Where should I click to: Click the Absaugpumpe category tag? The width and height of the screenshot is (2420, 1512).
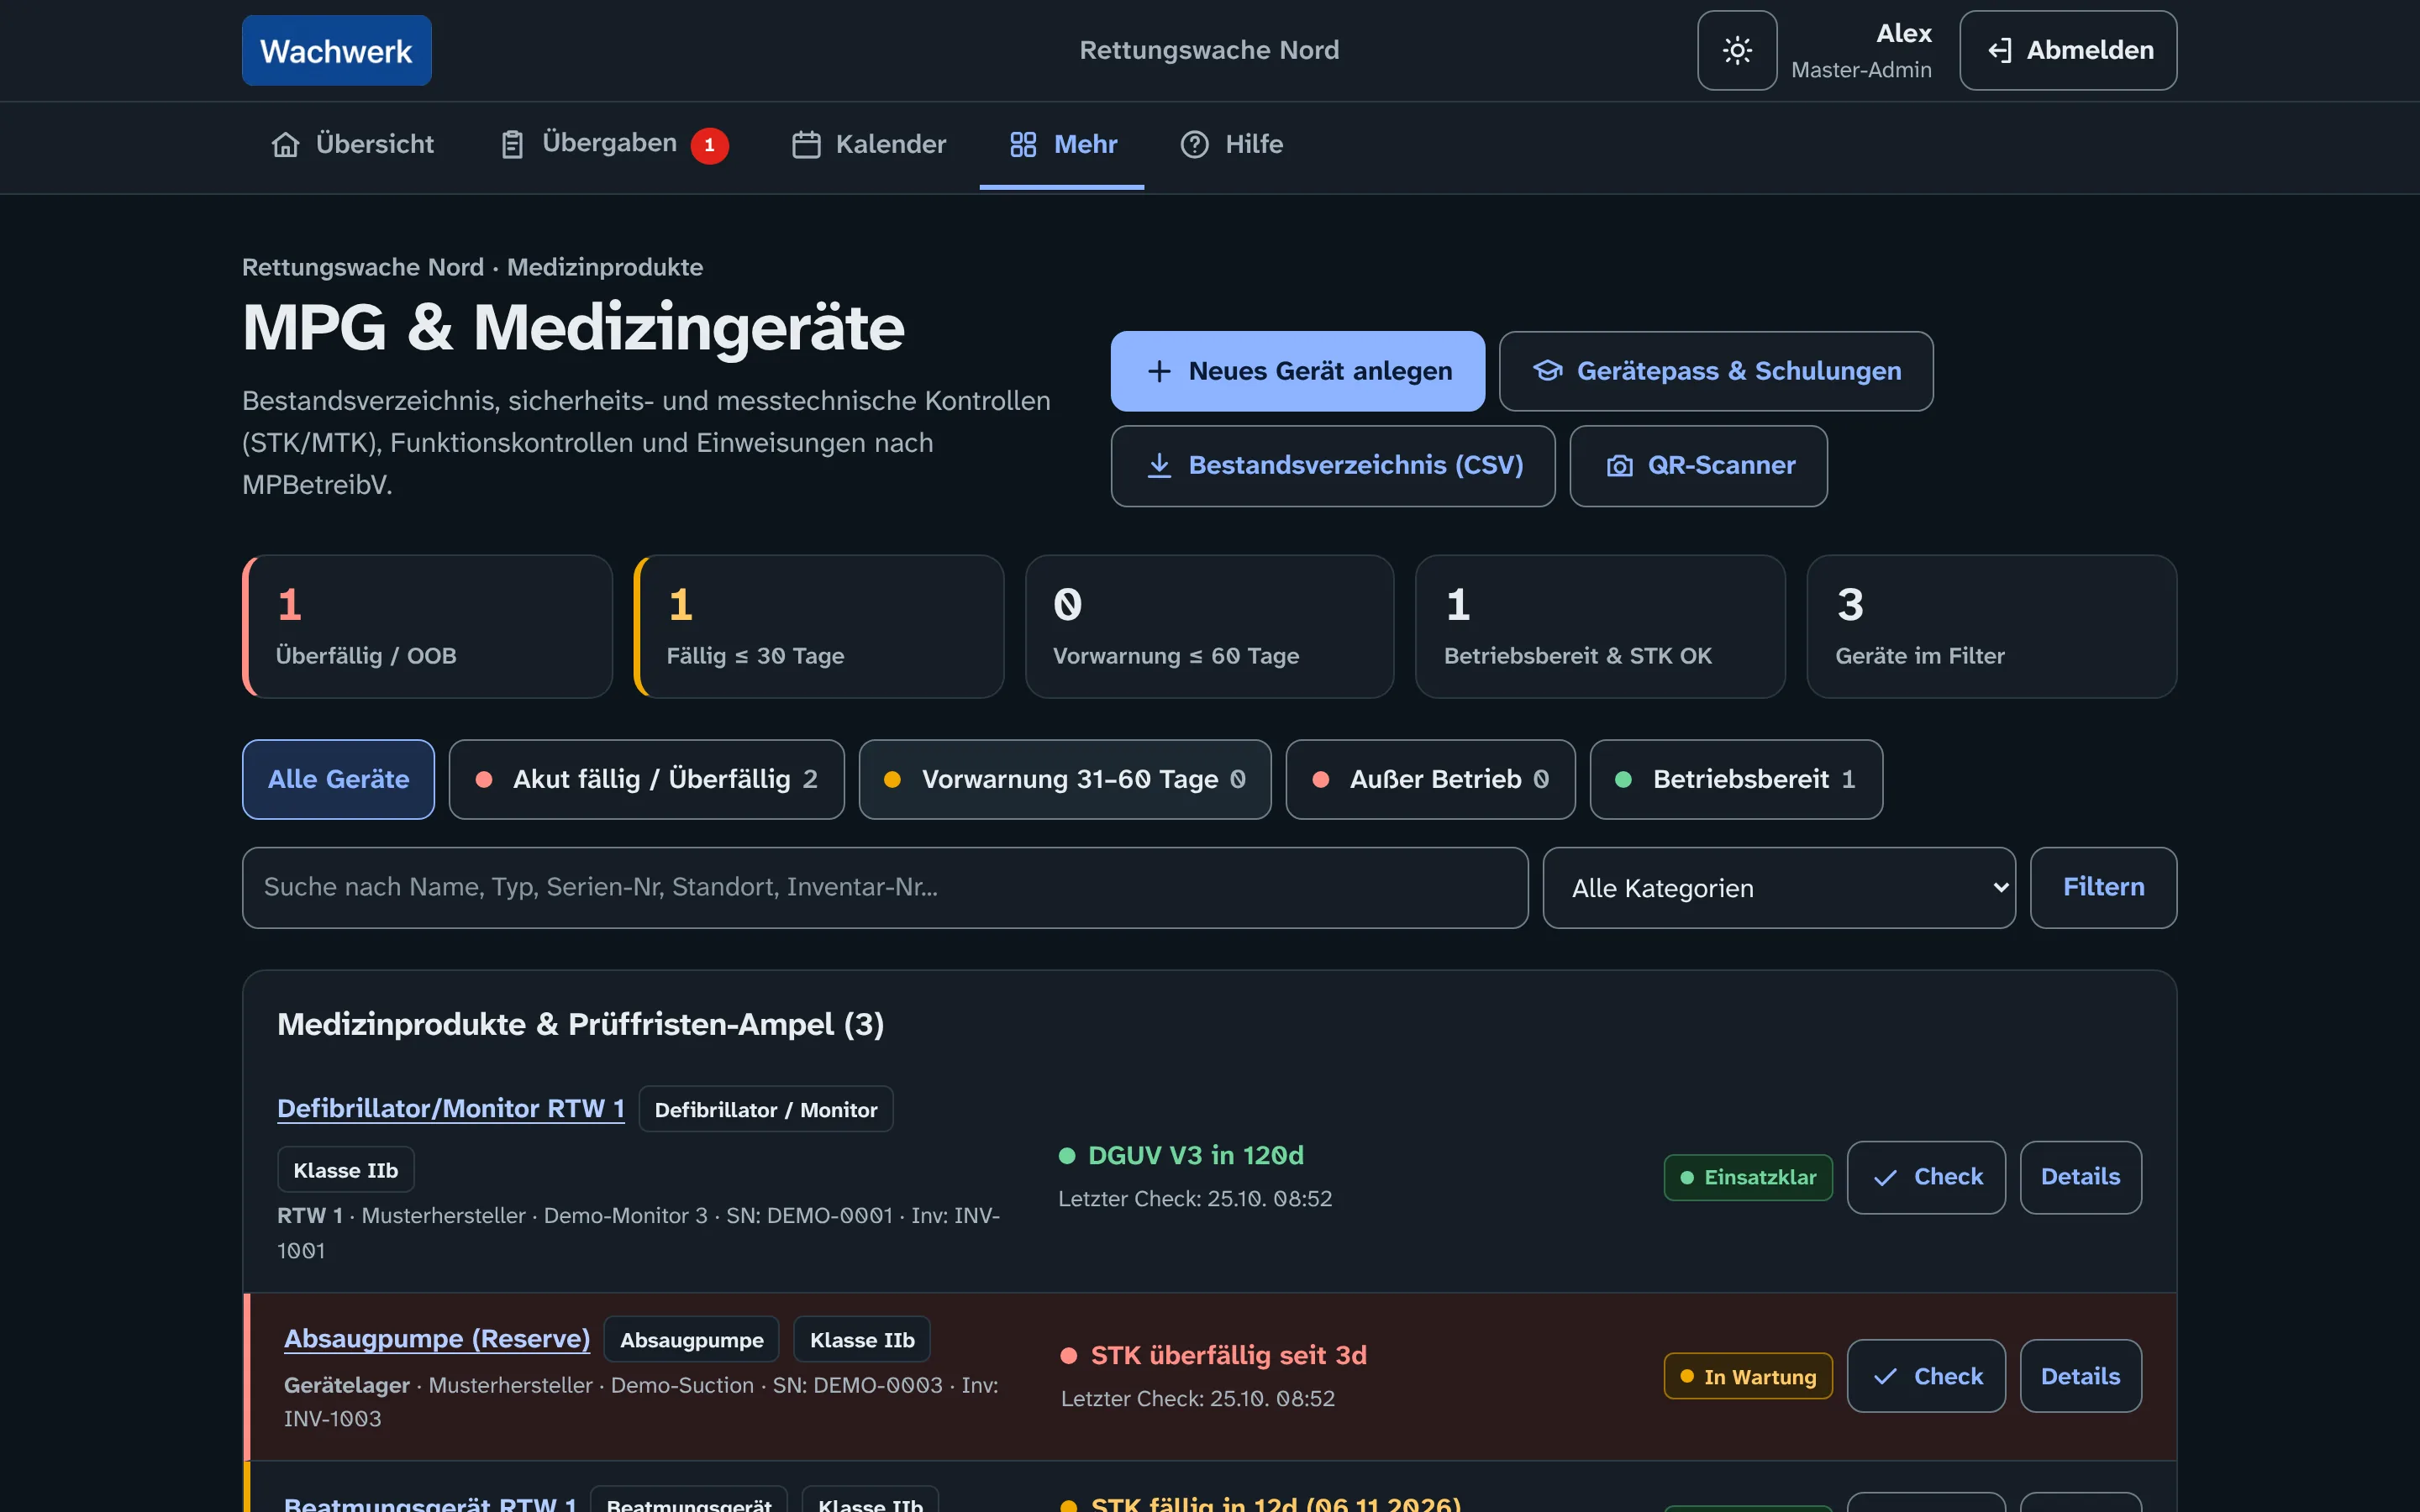[692, 1339]
